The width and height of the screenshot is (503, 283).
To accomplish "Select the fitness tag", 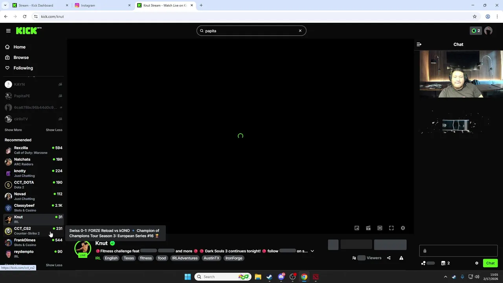I will click(146, 258).
